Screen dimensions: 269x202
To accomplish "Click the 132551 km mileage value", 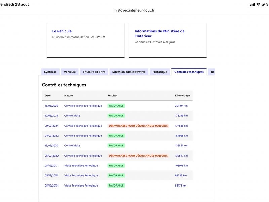I will click(181, 146).
